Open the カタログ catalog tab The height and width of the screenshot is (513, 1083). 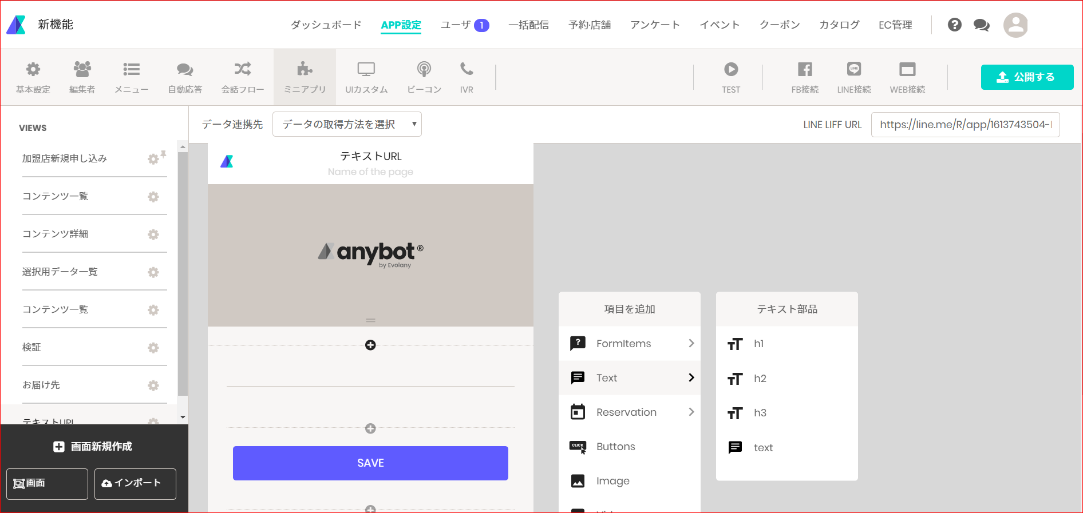click(x=839, y=25)
